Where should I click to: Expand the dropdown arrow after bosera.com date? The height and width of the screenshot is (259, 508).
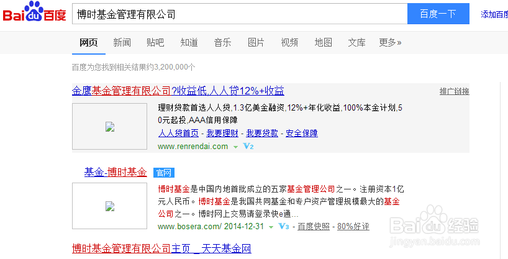click(271, 227)
